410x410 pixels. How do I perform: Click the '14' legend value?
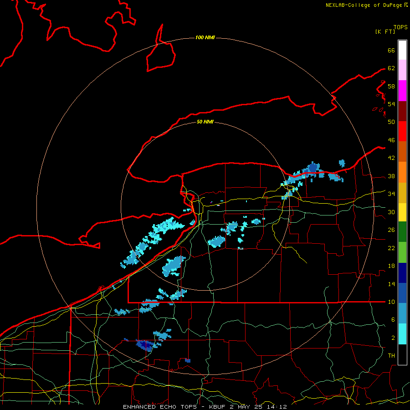[x=391, y=284]
